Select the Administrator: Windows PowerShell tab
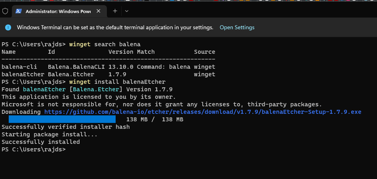This screenshot has width=377, height=179. coord(58,11)
